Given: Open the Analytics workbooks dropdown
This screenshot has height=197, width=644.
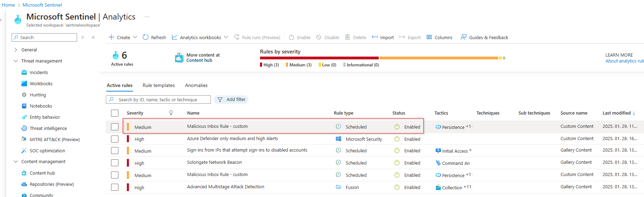Looking at the screenshot, I should [x=200, y=37].
